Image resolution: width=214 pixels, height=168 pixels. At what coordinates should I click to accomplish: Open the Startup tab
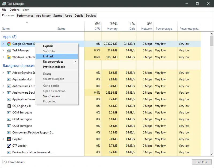coord(58,16)
